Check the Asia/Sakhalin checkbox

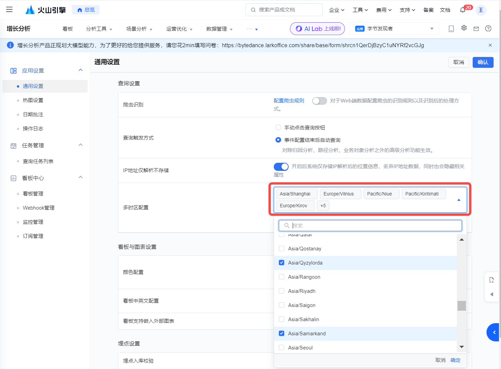point(282,319)
